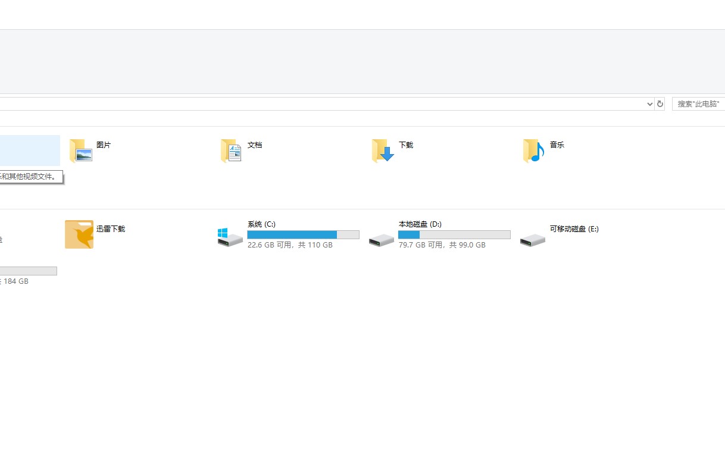Select the 图片 label text
This screenshot has width=725, height=473.
(x=104, y=145)
